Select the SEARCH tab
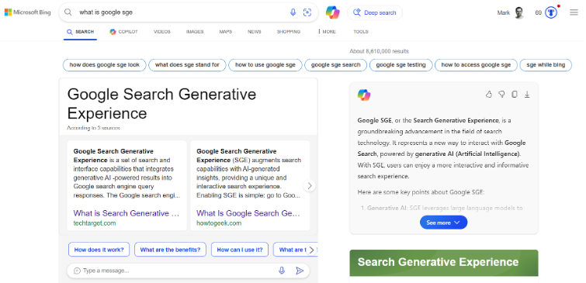The height and width of the screenshot is (283, 586). point(81,32)
